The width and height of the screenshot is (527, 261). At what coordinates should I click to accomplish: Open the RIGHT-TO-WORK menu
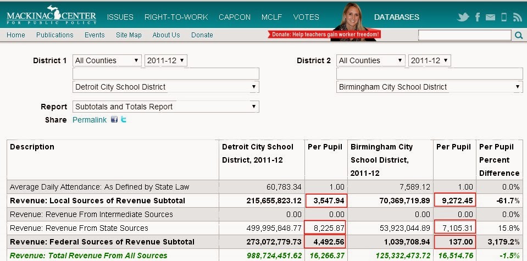pyautogui.click(x=176, y=17)
